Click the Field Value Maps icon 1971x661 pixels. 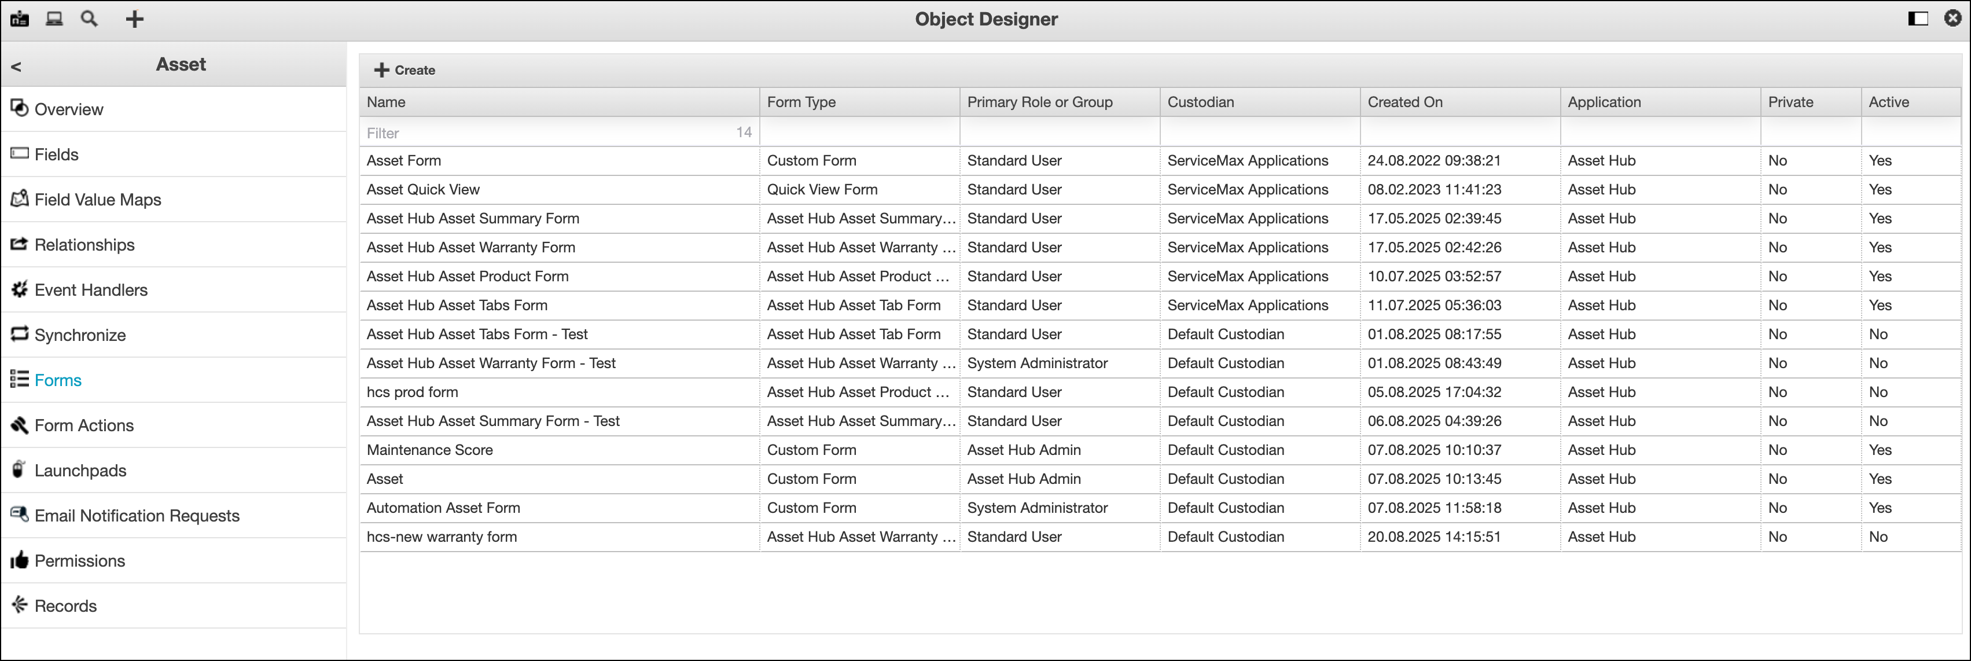19,198
